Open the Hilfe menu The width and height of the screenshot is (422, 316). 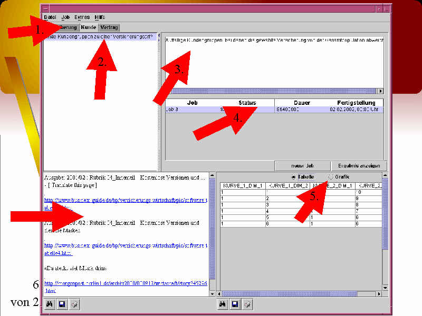(100, 17)
